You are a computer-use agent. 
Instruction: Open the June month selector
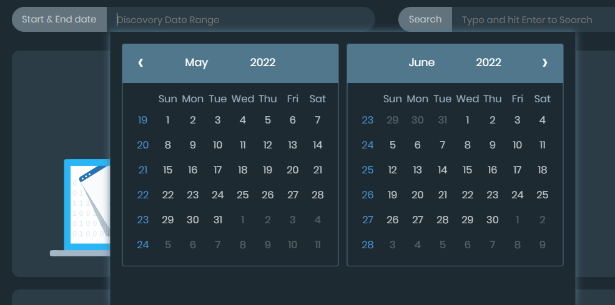point(421,62)
